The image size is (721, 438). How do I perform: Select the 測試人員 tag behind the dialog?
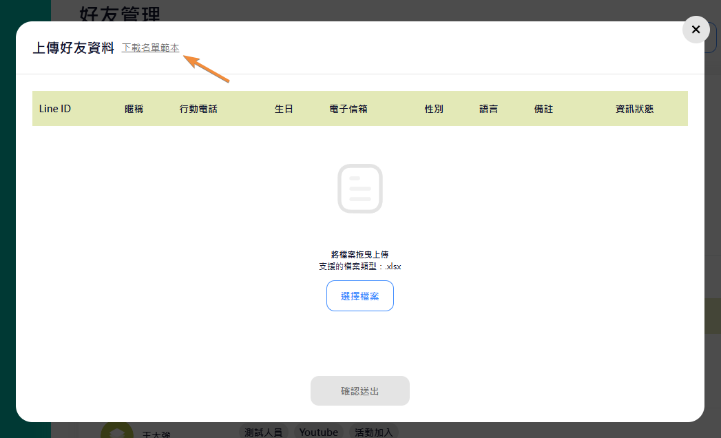pos(264,432)
